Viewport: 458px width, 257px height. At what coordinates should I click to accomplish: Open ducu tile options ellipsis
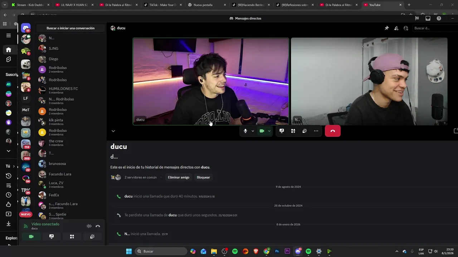point(283,120)
